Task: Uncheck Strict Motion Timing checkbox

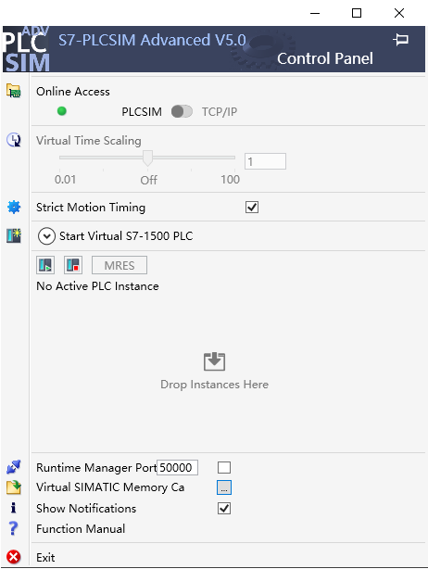Action: [x=252, y=208]
